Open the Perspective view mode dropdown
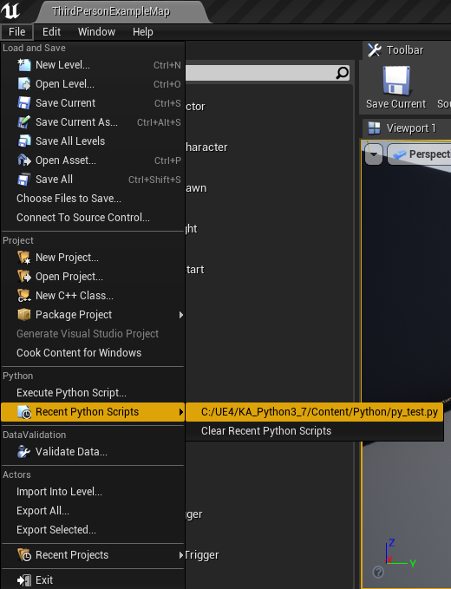451x589 pixels. point(419,154)
